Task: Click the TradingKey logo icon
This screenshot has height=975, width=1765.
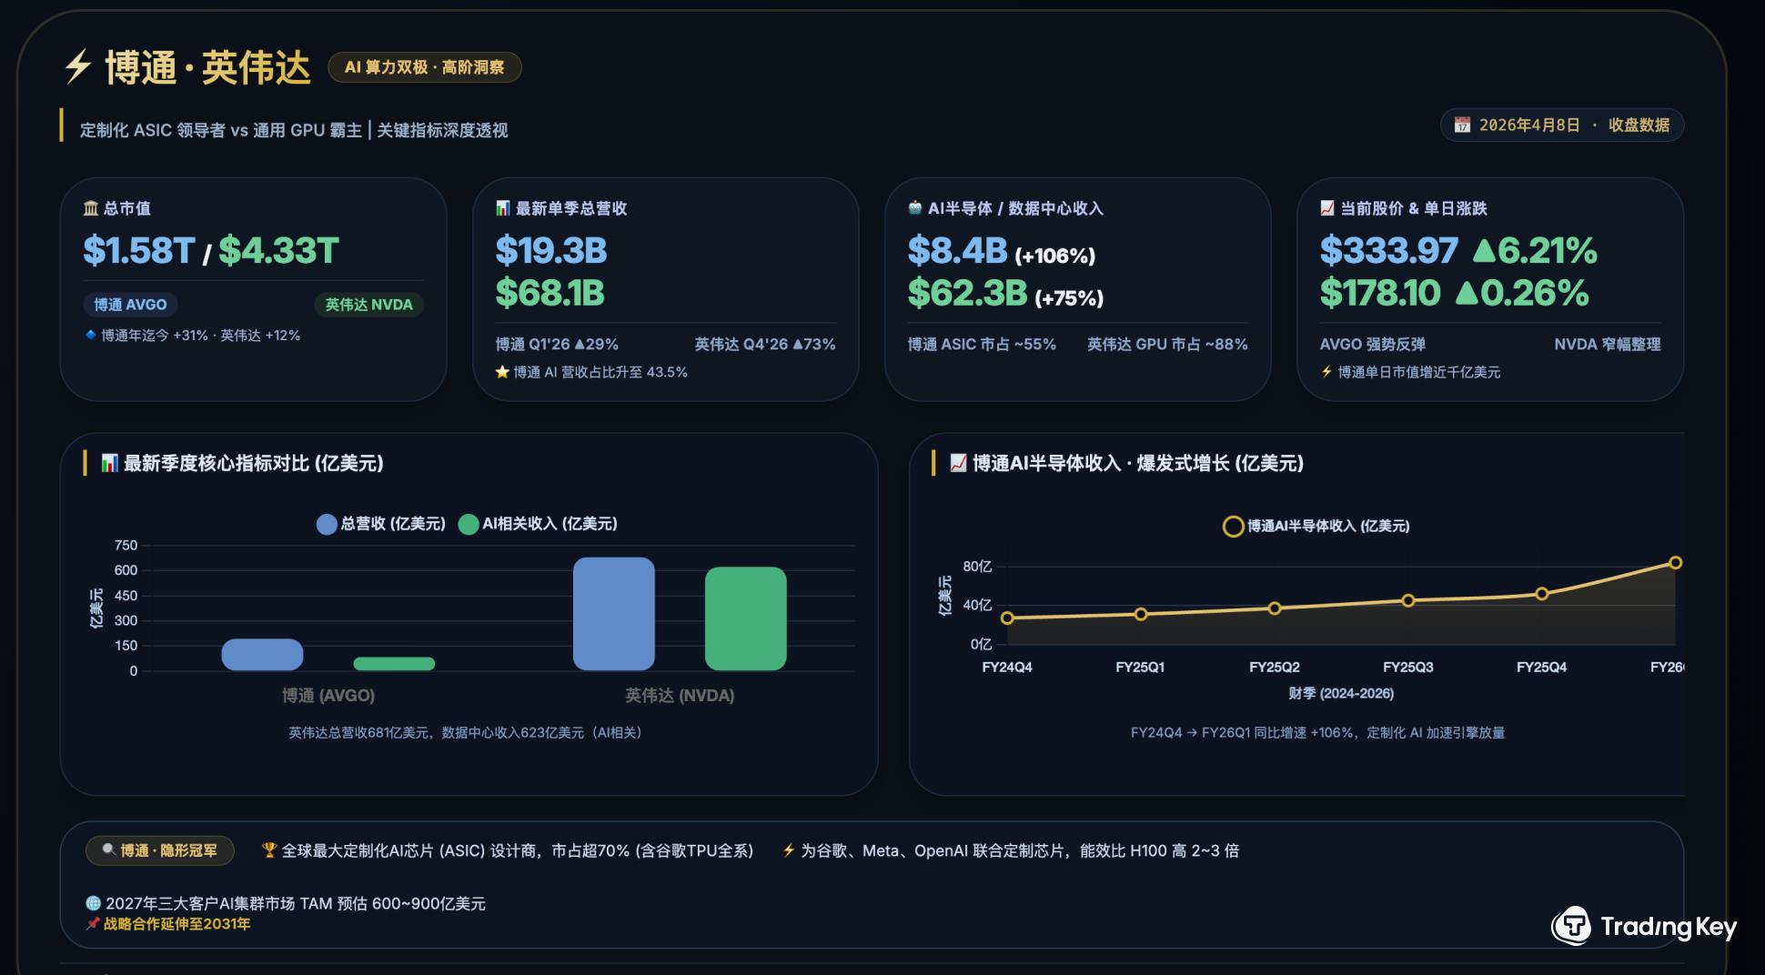Action: 1571,926
